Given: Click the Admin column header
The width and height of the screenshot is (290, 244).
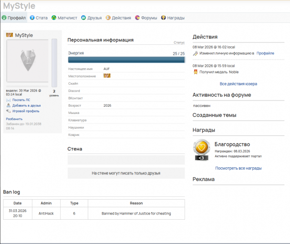Looking at the screenshot, I should (x=46, y=203).
